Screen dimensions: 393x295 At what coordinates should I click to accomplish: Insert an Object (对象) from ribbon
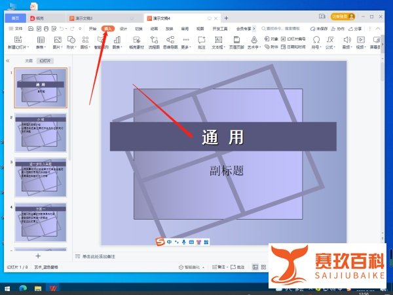click(271, 39)
